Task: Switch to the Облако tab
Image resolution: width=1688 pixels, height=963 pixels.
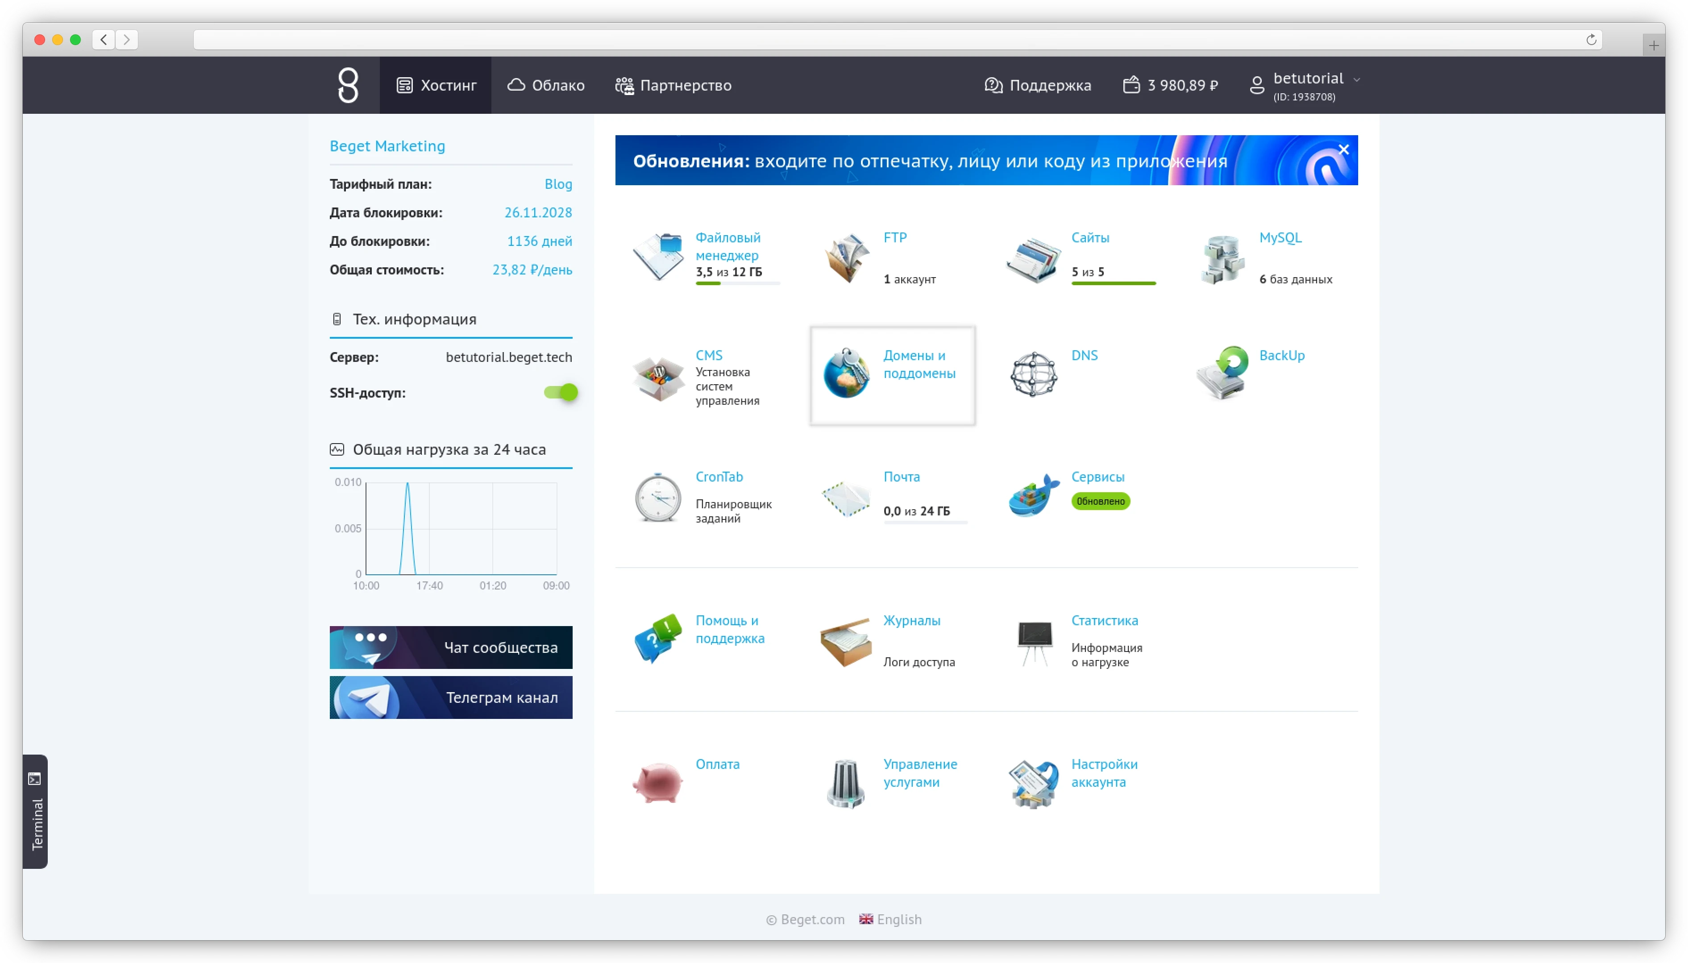Action: pyautogui.click(x=546, y=85)
